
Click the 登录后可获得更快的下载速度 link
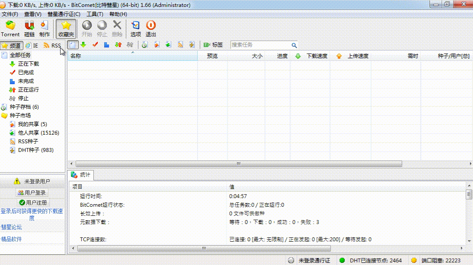pos(32,215)
